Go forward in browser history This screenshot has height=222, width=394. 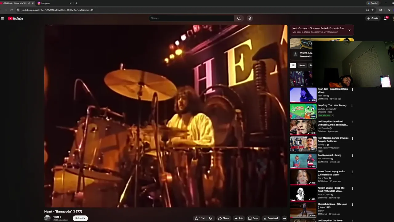click(x=5, y=10)
